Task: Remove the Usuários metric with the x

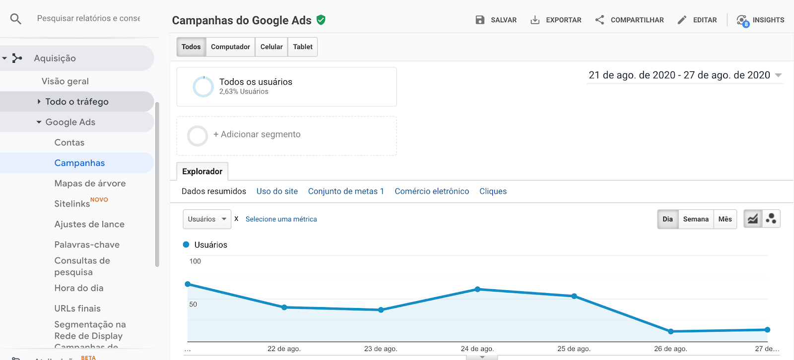Action: tap(236, 218)
